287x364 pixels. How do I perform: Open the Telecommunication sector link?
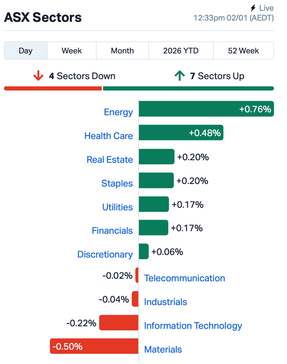[x=185, y=278]
